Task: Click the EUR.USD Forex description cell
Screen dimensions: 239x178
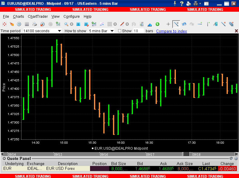Action: pyautogui.click(x=68, y=169)
